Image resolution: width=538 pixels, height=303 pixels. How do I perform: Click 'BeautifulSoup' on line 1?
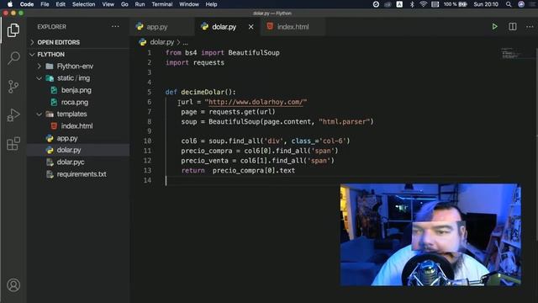click(x=254, y=53)
